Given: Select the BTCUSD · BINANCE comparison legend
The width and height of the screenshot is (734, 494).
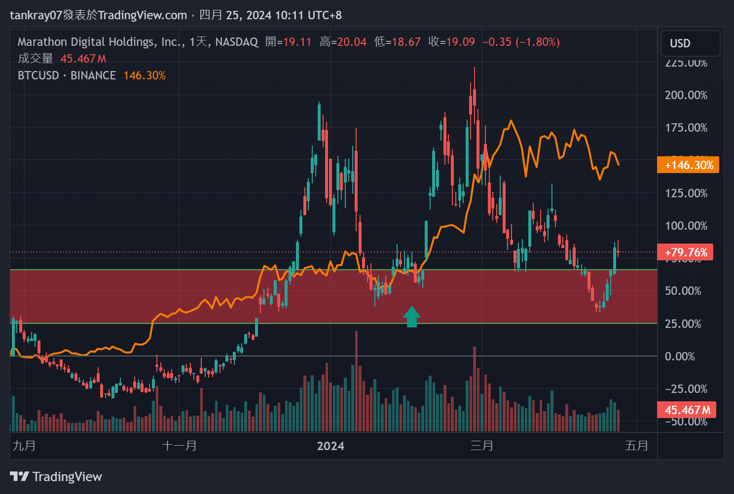Looking at the screenshot, I should point(67,75).
